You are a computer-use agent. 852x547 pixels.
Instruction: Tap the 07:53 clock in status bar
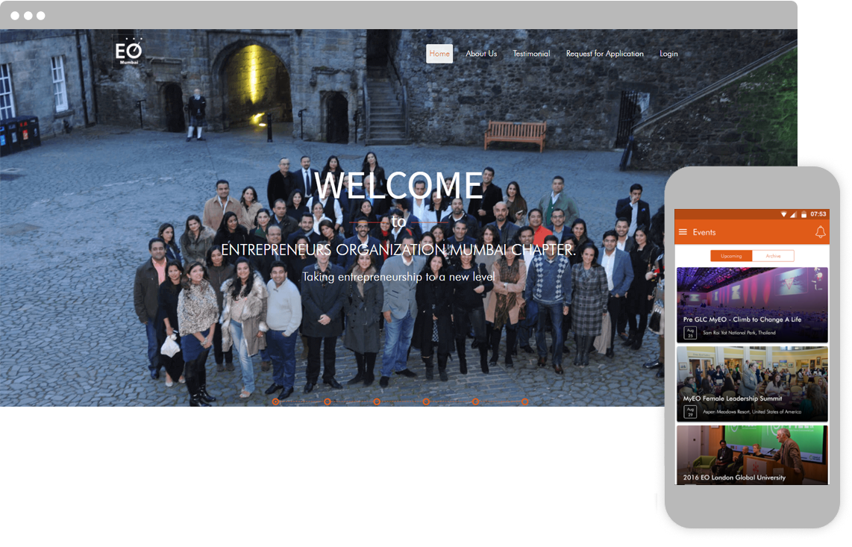818,214
